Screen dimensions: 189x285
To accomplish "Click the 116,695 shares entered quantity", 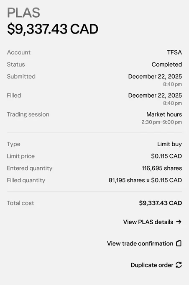I will (161, 168).
